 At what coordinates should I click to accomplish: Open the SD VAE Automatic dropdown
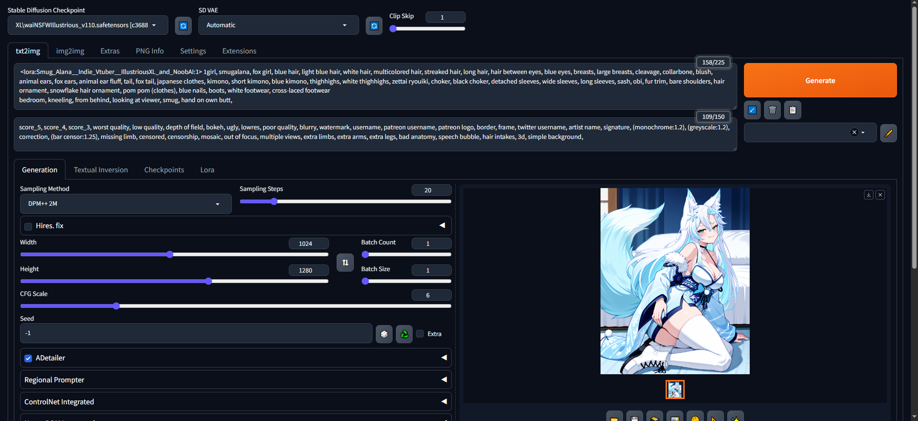pos(278,25)
